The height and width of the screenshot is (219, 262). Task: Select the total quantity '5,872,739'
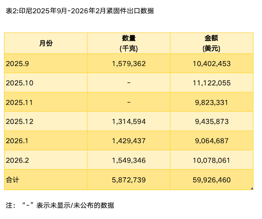(129, 180)
